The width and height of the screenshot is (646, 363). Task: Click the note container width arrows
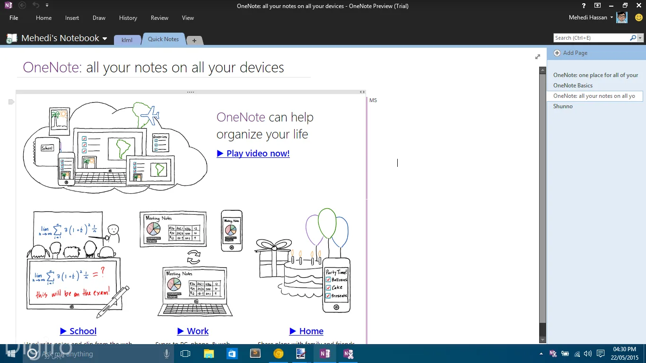[x=362, y=92]
